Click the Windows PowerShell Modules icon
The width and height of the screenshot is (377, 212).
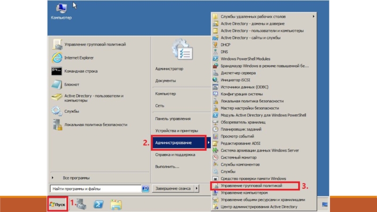[x=215, y=58]
